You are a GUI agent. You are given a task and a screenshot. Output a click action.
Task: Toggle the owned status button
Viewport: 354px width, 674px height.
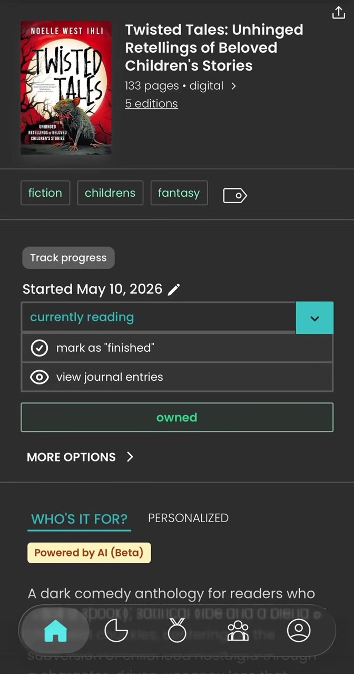point(177,418)
